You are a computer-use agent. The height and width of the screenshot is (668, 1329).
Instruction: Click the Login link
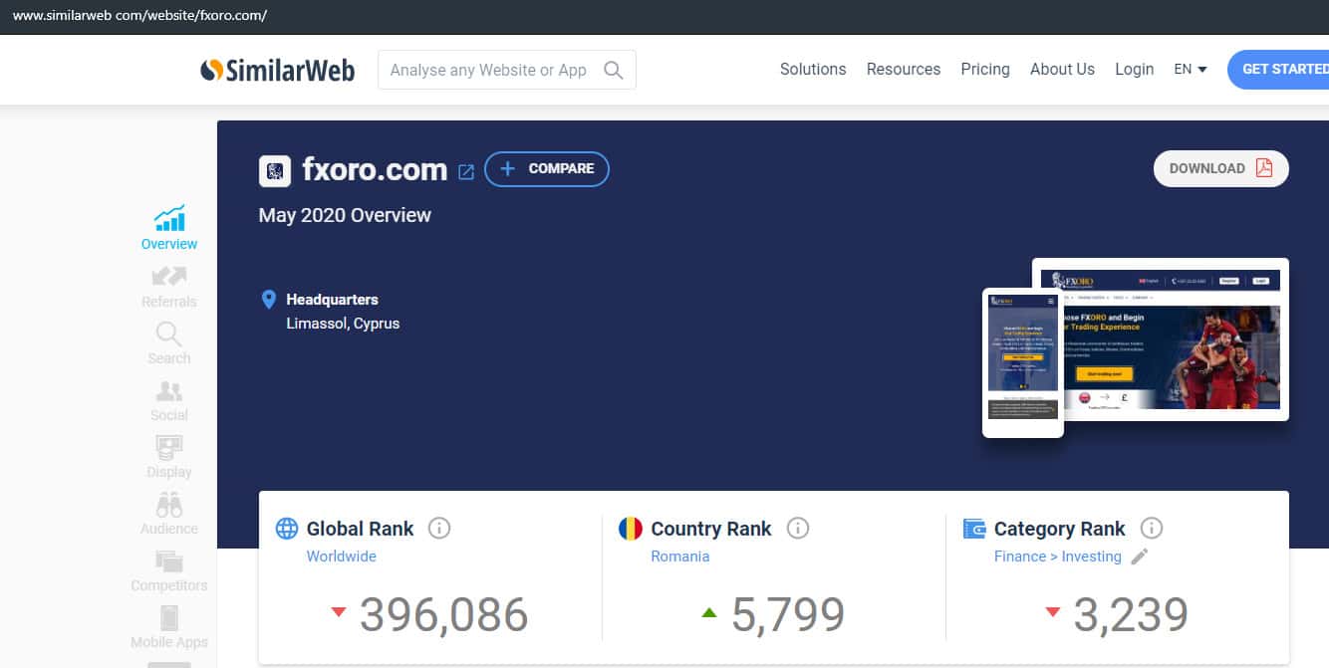(1134, 69)
